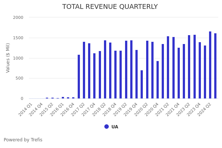Click the 500 y-axis label
Screen dimensions: 222x148
(19, 78)
